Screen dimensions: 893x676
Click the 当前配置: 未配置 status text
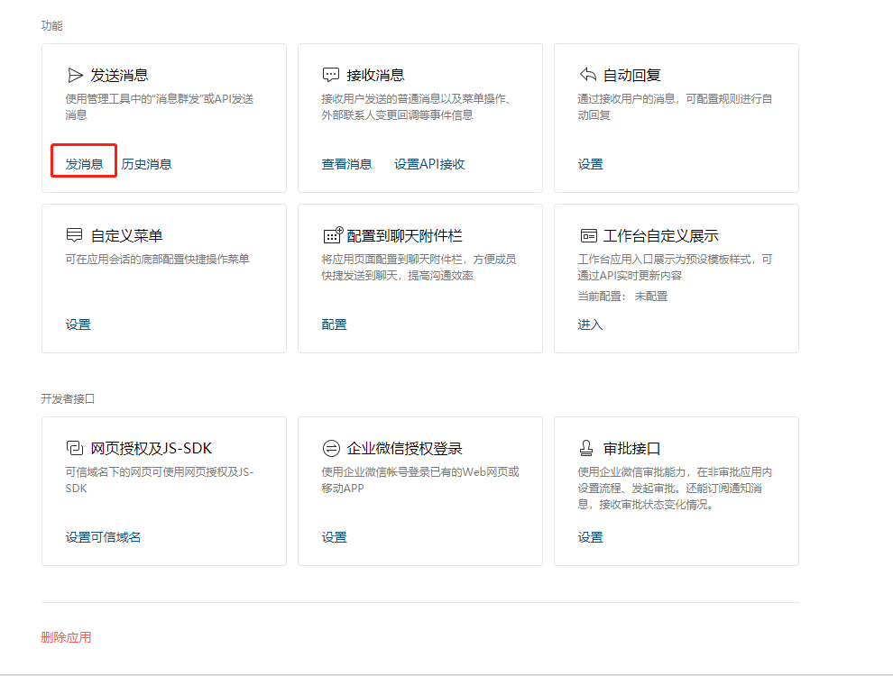point(622,297)
